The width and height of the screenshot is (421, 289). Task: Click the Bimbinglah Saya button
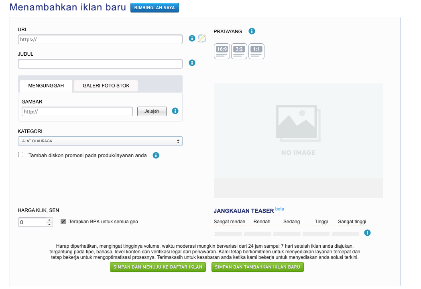point(155,8)
